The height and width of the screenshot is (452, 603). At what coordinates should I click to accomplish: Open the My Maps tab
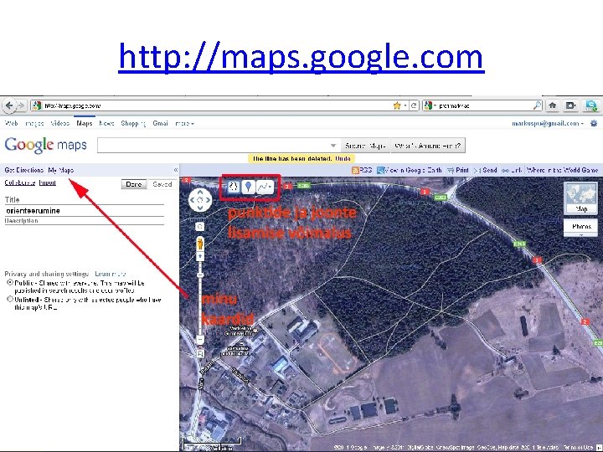[61, 170]
